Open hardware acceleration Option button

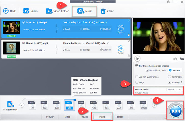coord(174,70)
